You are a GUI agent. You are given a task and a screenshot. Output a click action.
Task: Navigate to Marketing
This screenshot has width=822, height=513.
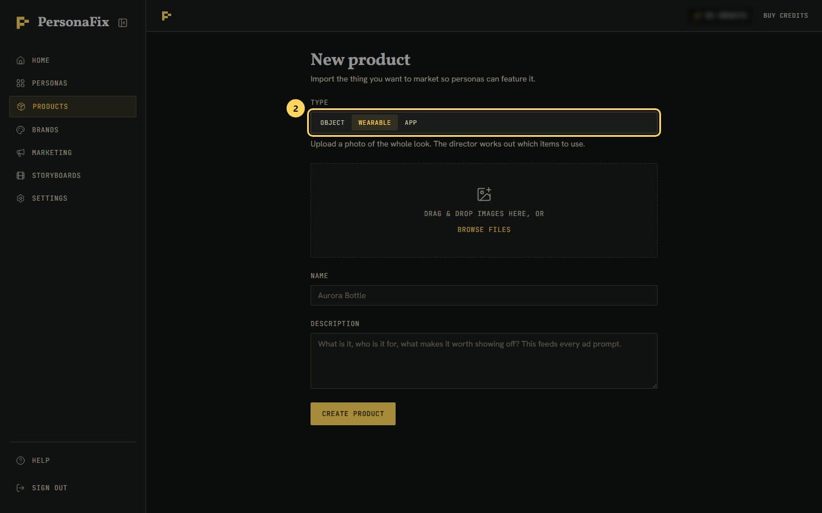pyautogui.click(x=72, y=153)
